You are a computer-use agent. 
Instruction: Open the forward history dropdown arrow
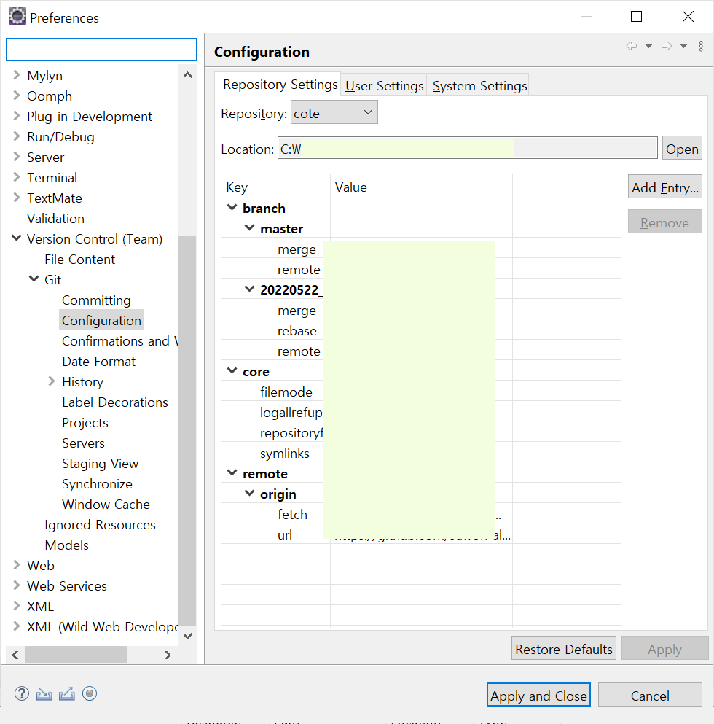(x=684, y=46)
